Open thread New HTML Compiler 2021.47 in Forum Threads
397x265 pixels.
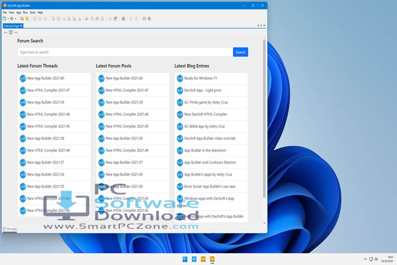pyautogui.click(x=54, y=91)
